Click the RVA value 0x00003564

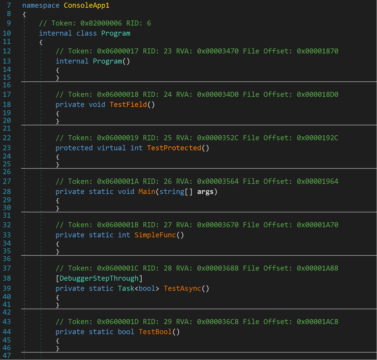click(218, 181)
